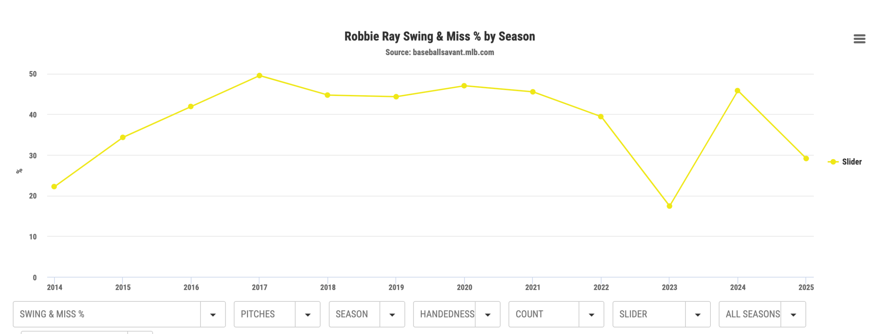Click the 2018 data point marker
Screen dimensions: 870x334
click(327, 95)
